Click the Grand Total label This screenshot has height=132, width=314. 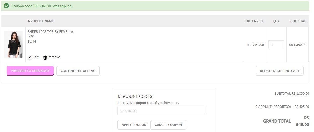tap(277, 121)
